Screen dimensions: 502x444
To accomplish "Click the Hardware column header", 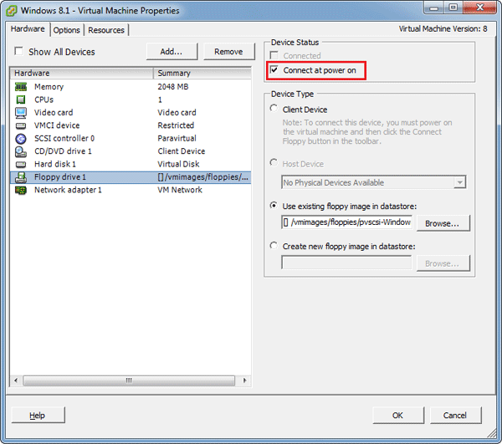I will (82, 74).
